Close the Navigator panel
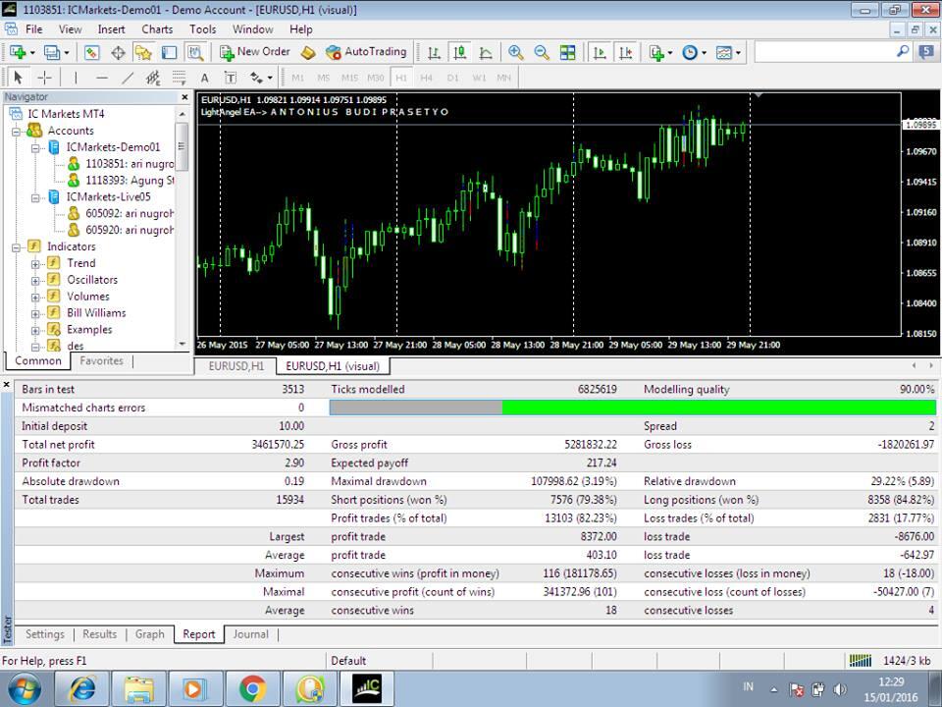This screenshot has height=707, width=942. click(x=184, y=97)
